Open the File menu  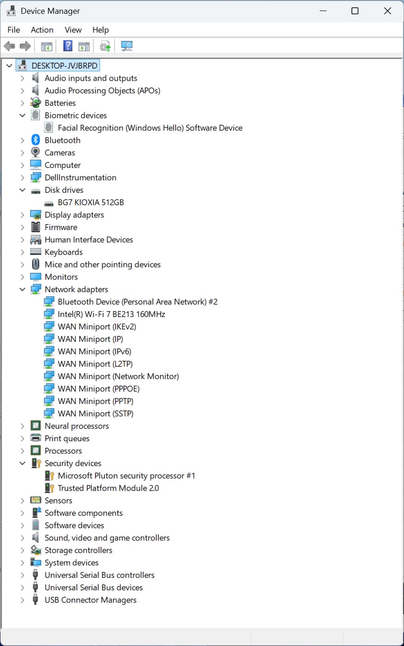(x=14, y=30)
